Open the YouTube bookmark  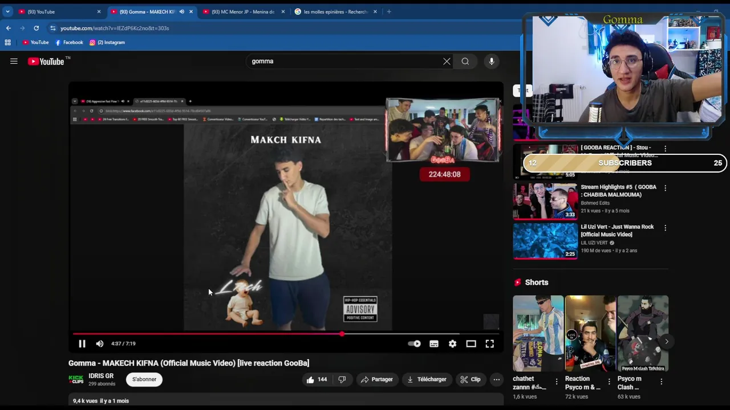click(35, 42)
